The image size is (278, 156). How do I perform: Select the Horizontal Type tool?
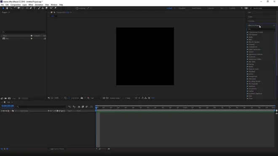[35, 8]
